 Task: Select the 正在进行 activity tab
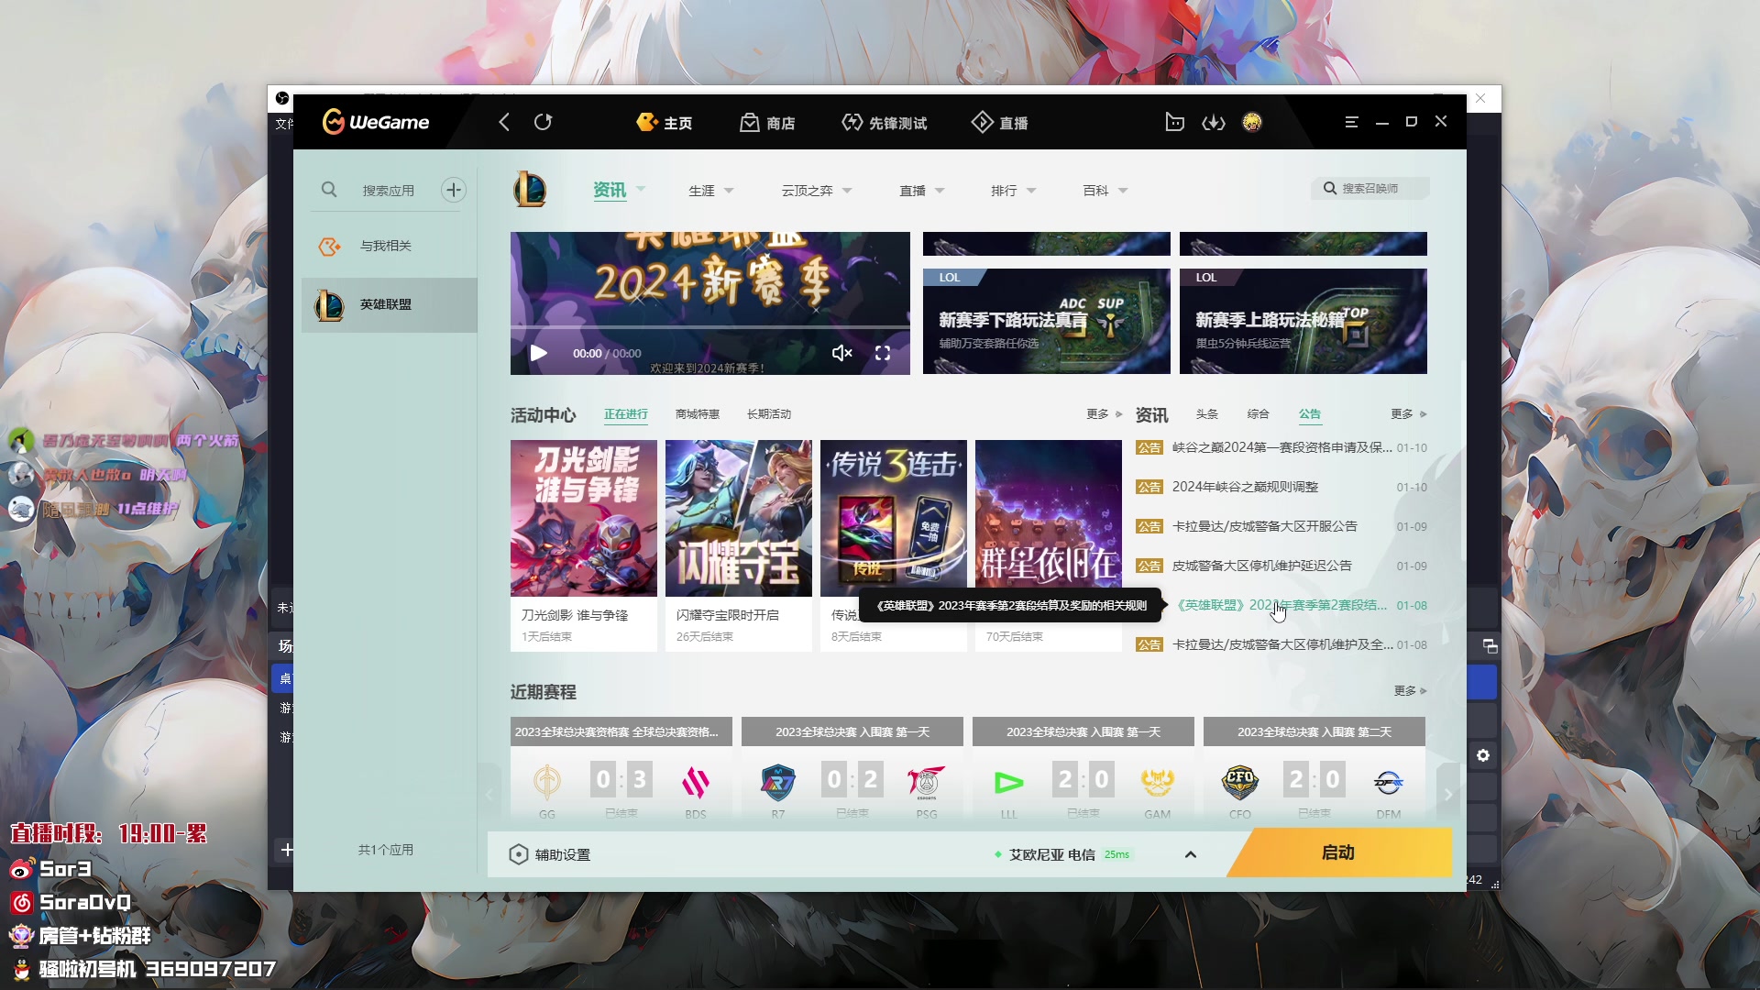(x=626, y=414)
